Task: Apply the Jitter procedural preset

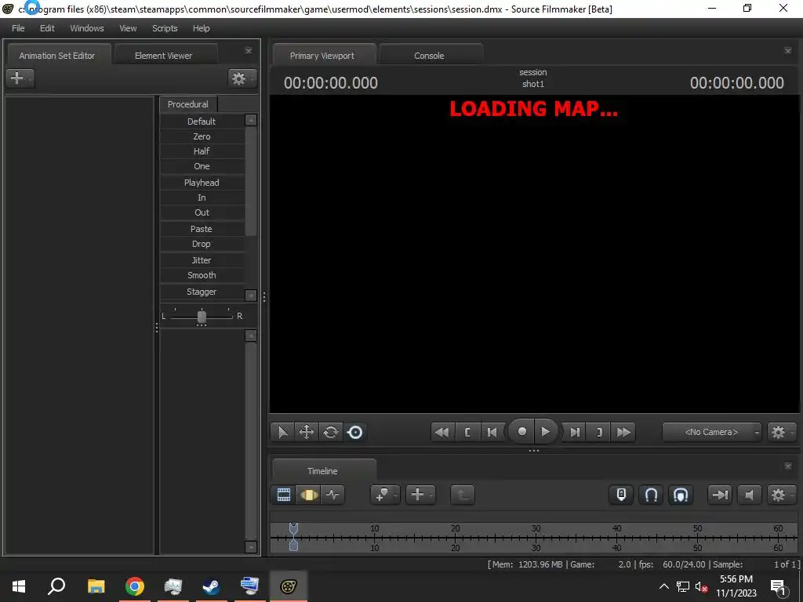Action: point(202,260)
